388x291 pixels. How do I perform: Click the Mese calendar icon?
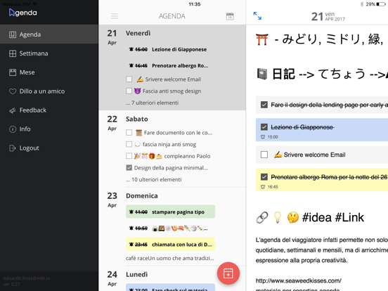[x=13, y=72]
